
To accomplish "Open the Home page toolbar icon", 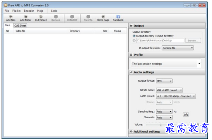I will [103, 18].
